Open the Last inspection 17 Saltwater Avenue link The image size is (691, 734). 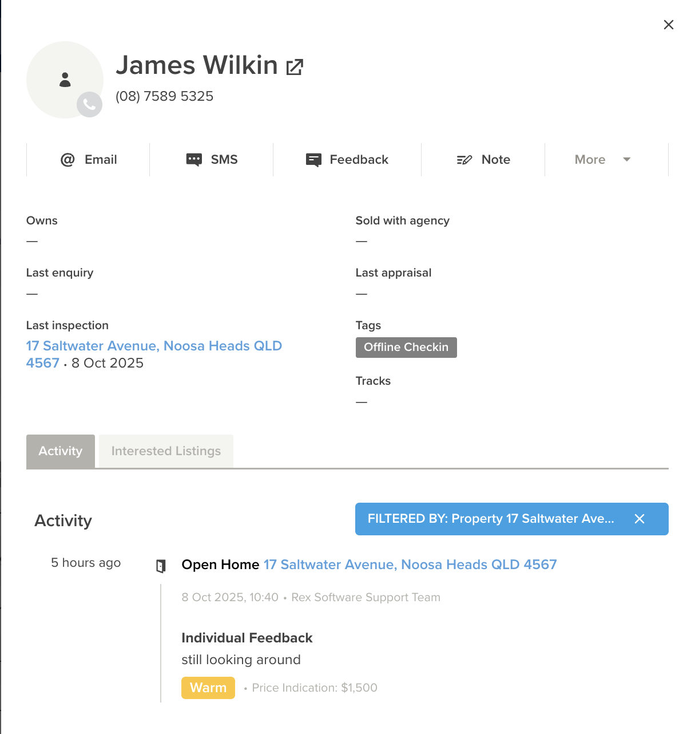pyautogui.click(x=154, y=346)
